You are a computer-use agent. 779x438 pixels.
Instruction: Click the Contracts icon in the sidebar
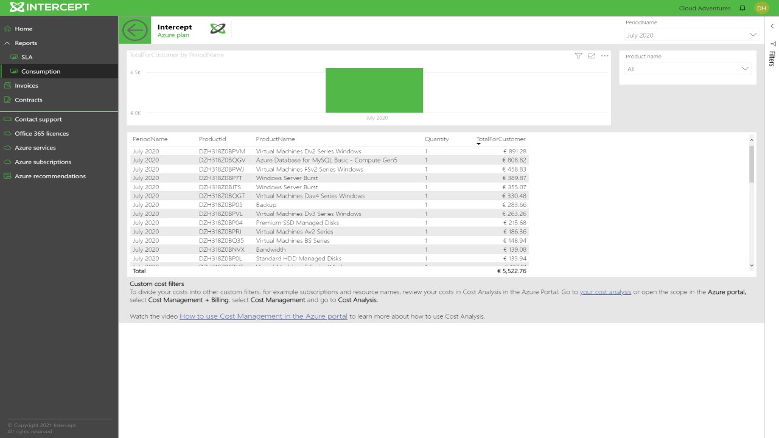tap(7, 100)
